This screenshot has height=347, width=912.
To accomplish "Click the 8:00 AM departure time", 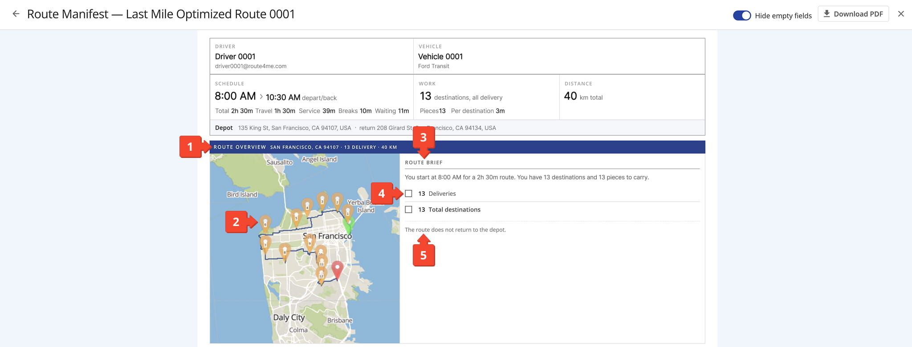I will tap(235, 96).
